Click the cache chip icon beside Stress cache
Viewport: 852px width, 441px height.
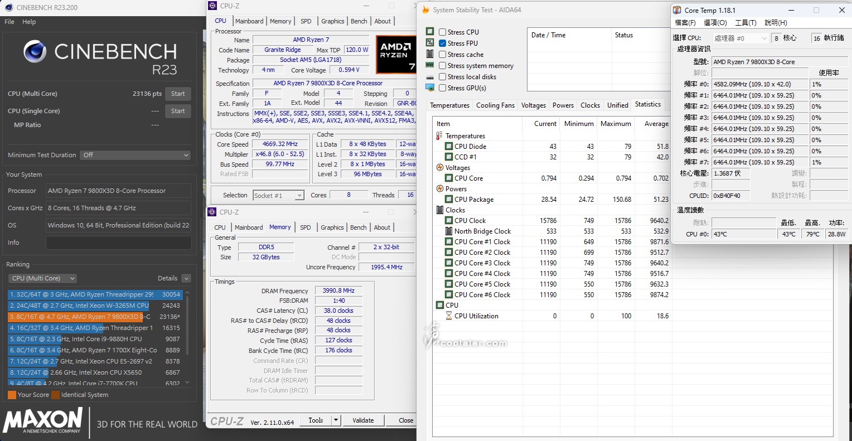[430, 54]
